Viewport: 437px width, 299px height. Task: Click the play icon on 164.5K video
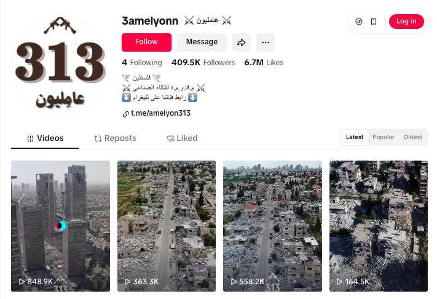click(339, 282)
